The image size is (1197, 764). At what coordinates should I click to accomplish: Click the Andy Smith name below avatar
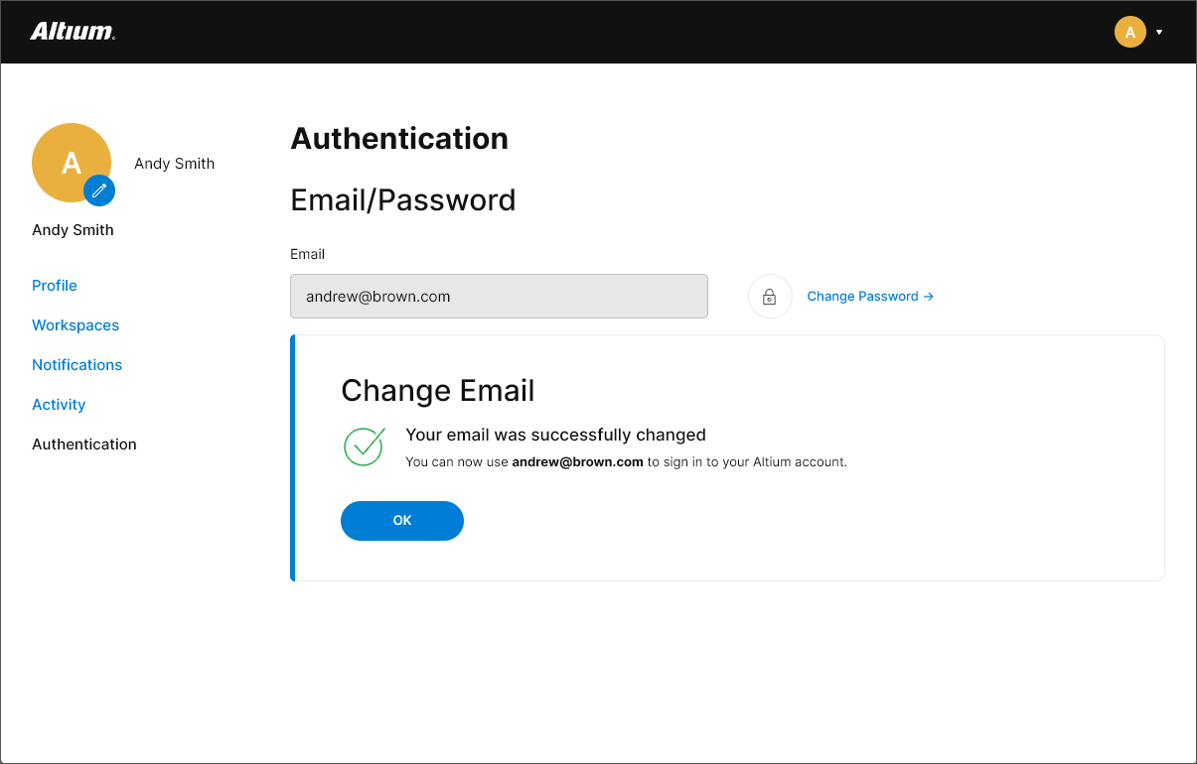click(73, 230)
